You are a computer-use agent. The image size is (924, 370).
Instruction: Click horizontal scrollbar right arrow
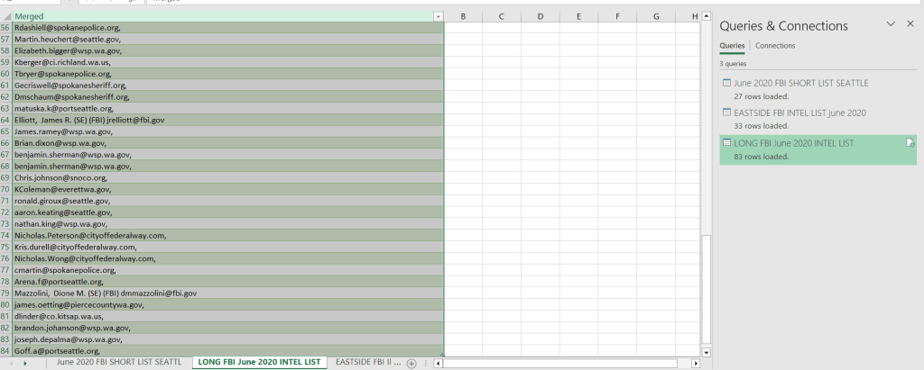[695, 363]
